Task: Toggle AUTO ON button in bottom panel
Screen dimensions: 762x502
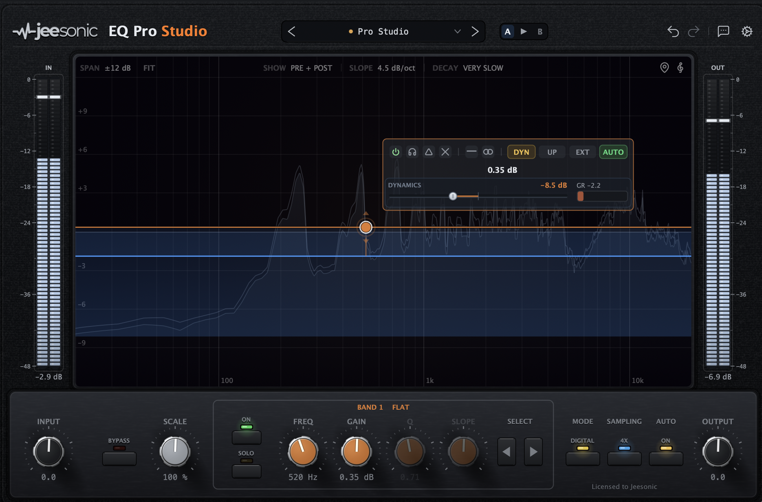Action: coord(666,458)
